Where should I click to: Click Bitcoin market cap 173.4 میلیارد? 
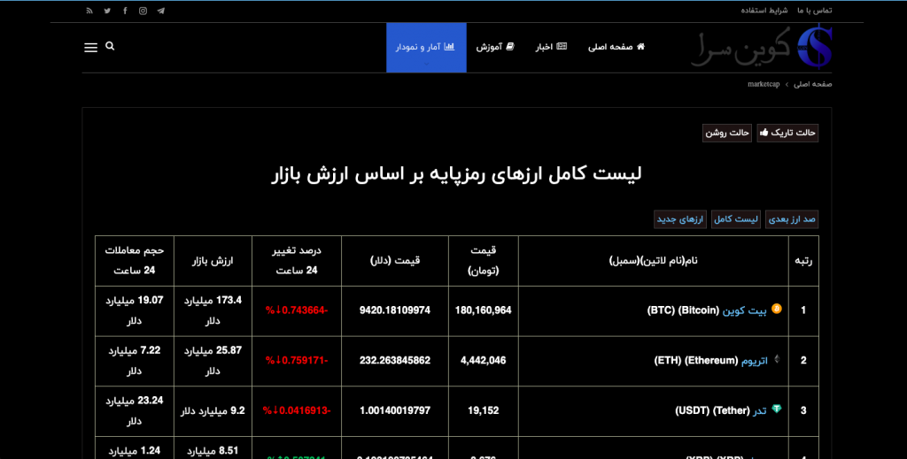pos(213,310)
